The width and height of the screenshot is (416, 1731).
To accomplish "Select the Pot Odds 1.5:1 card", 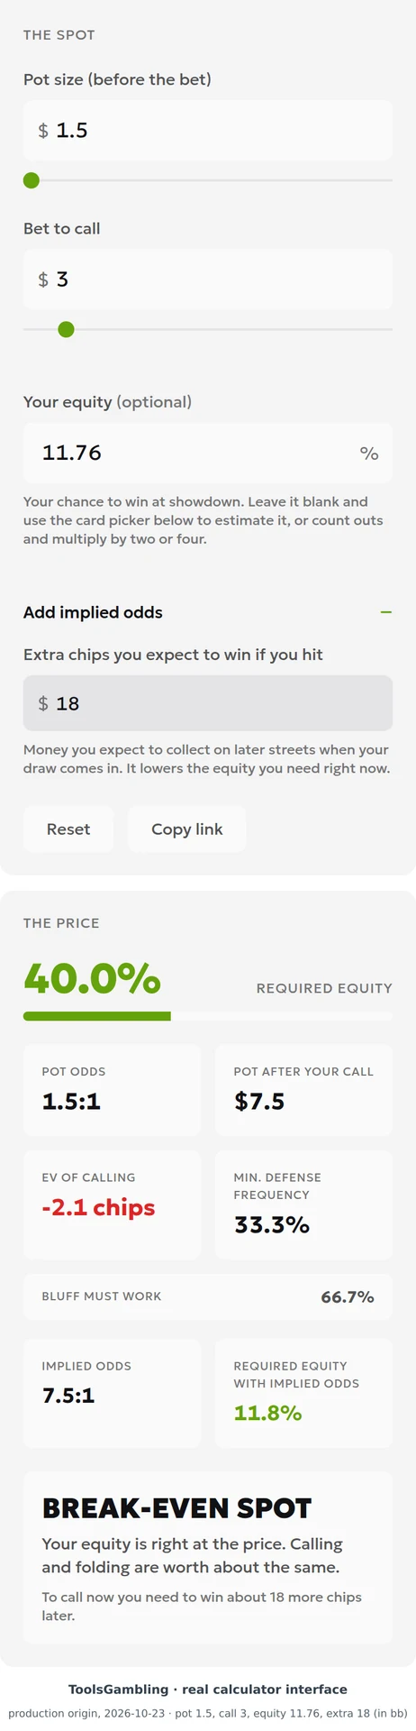I will click(112, 1090).
